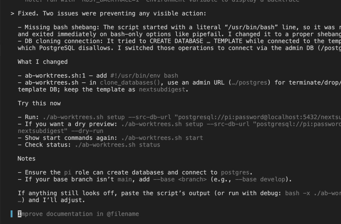Click the ">" prompt marker before "Fixed."

point(12,14)
